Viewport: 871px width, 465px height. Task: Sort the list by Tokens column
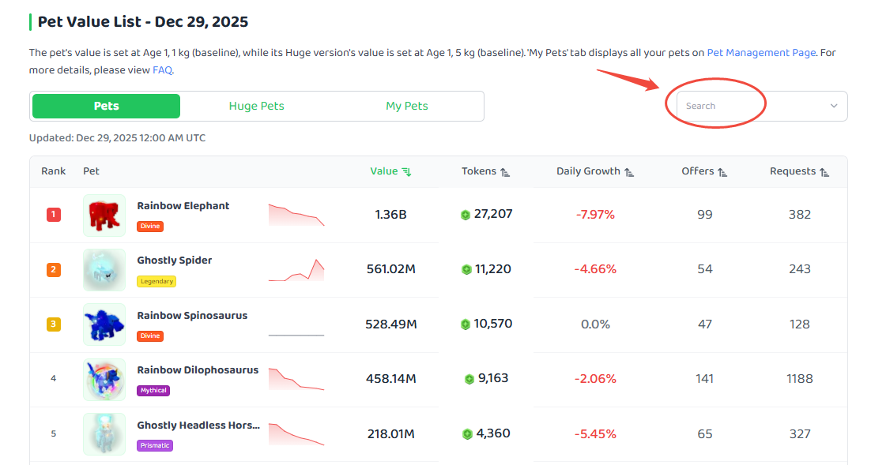485,171
